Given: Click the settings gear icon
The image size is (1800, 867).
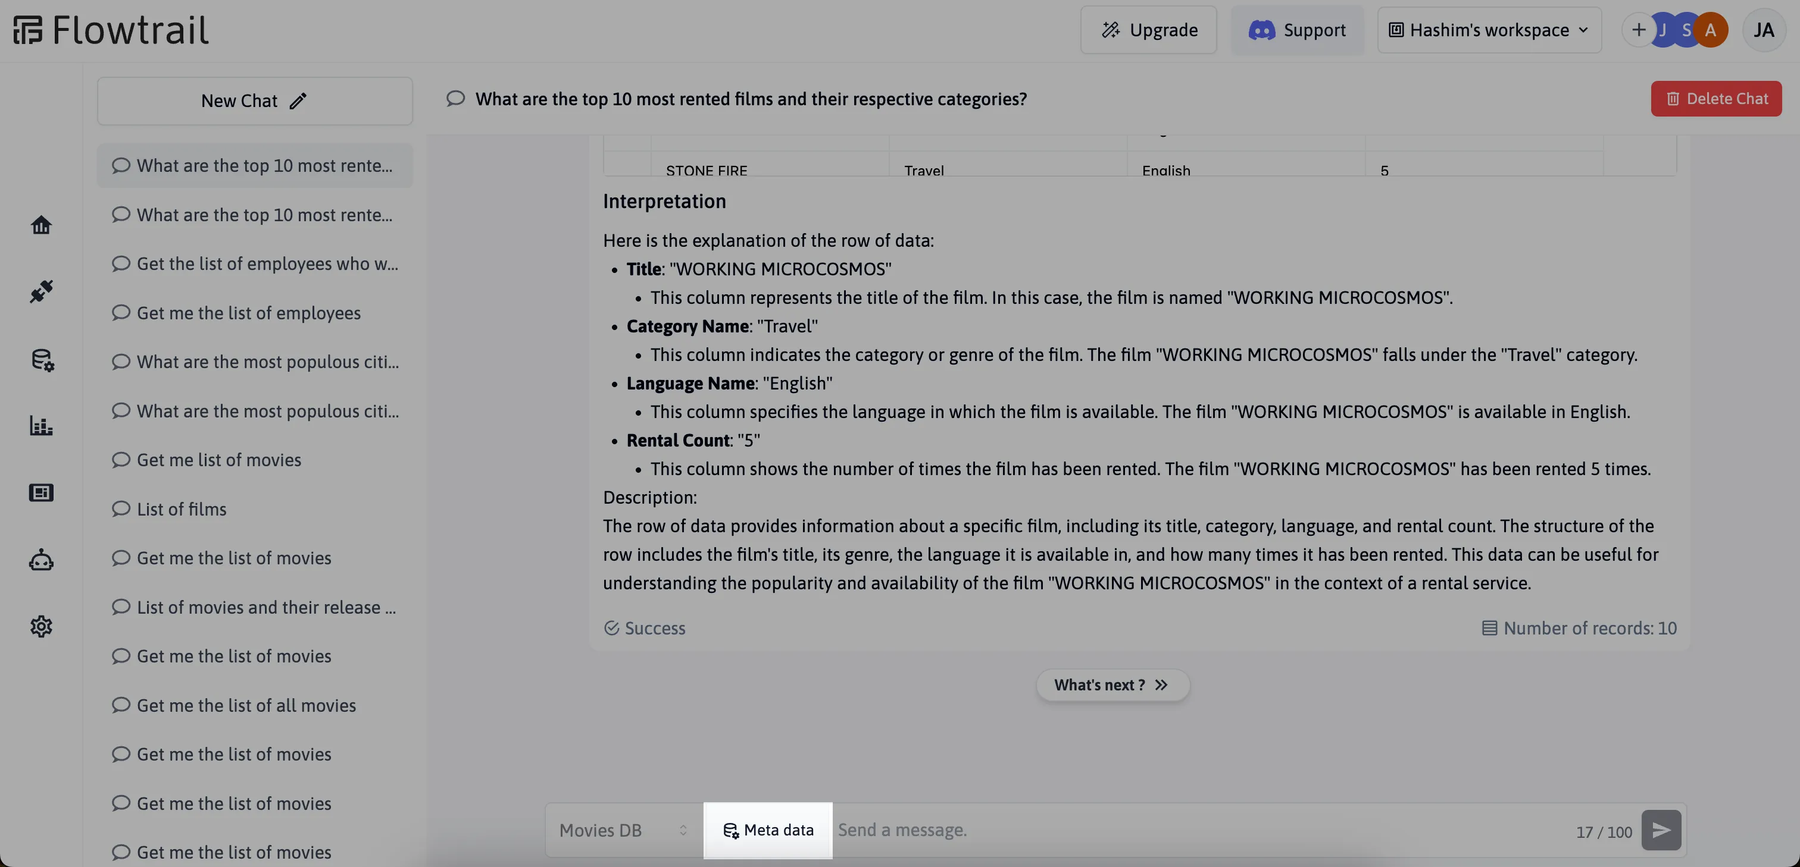Looking at the screenshot, I should click(40, 627).
